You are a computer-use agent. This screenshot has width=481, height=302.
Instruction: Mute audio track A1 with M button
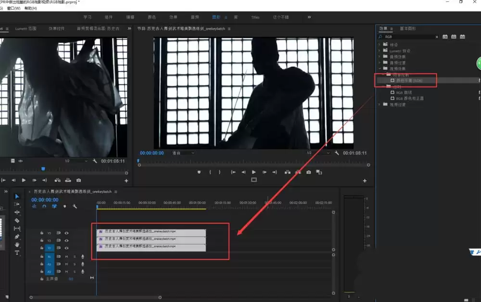click(x=66, y=256)
